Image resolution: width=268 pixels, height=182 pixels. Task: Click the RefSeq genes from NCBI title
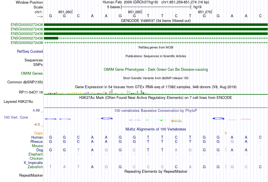156,47
